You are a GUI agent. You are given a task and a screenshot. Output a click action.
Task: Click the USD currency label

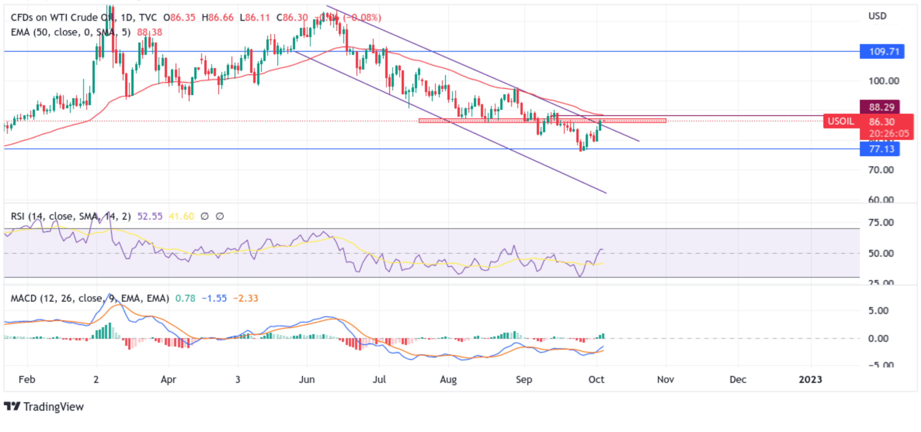coord(878,16)
